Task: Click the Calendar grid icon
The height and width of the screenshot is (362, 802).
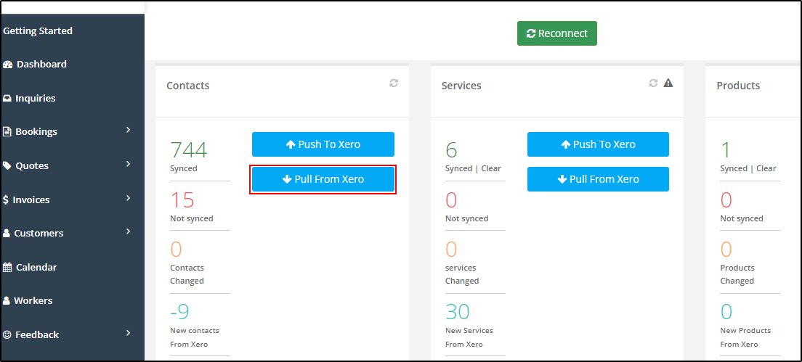Action: point(7,267)
